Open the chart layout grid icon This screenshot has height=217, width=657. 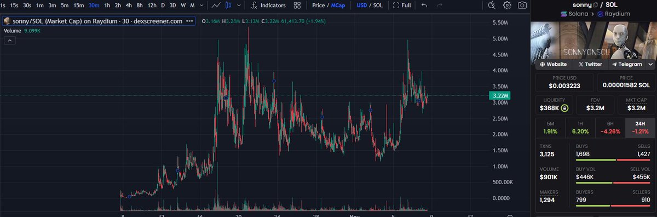click(x=297, y=5)
